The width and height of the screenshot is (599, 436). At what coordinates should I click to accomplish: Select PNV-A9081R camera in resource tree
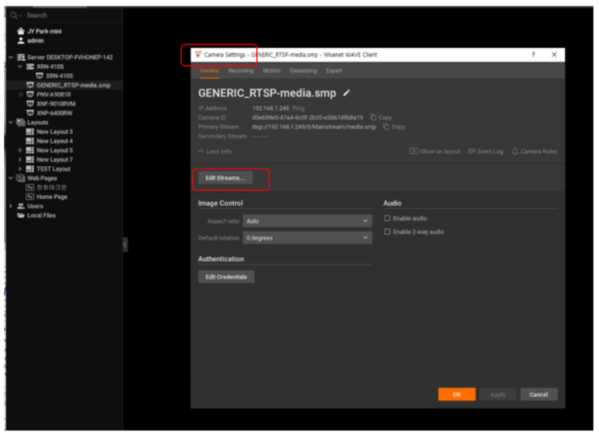[x=53, y=94]
